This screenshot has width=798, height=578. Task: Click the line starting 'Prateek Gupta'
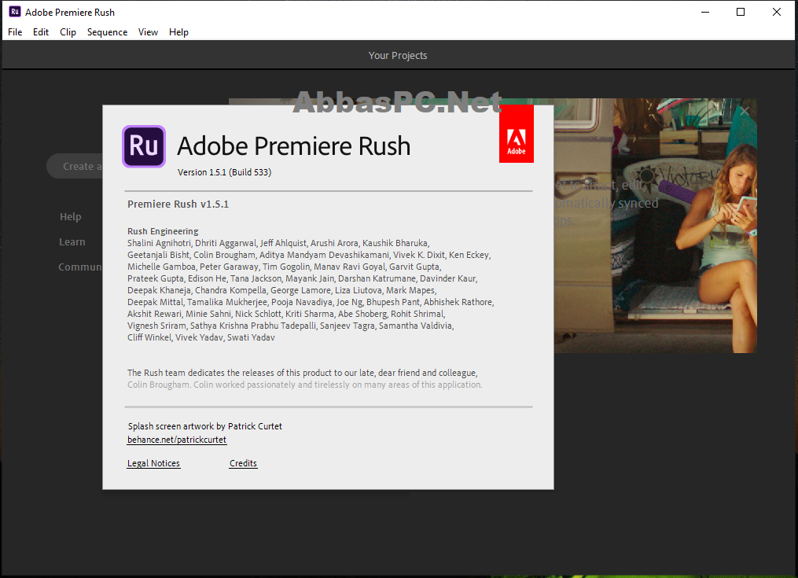coord(303,278)
